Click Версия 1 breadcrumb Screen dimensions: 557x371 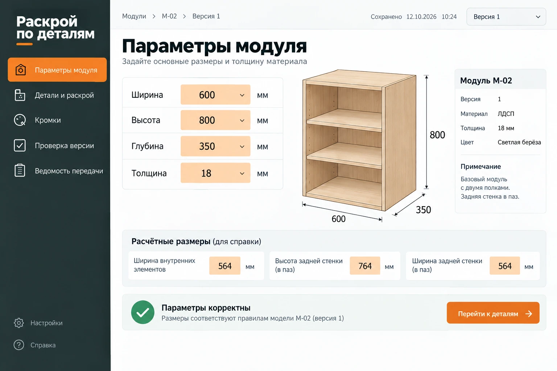pyautogui.click(x=206, y=16)
